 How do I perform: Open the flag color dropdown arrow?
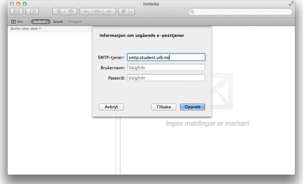click(x=131, y=12)
